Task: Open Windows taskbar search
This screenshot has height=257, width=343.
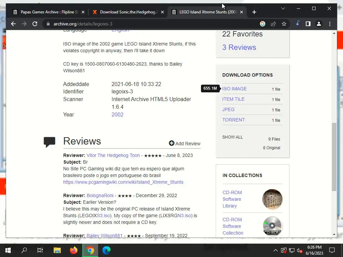Action: tap(24, 250)
